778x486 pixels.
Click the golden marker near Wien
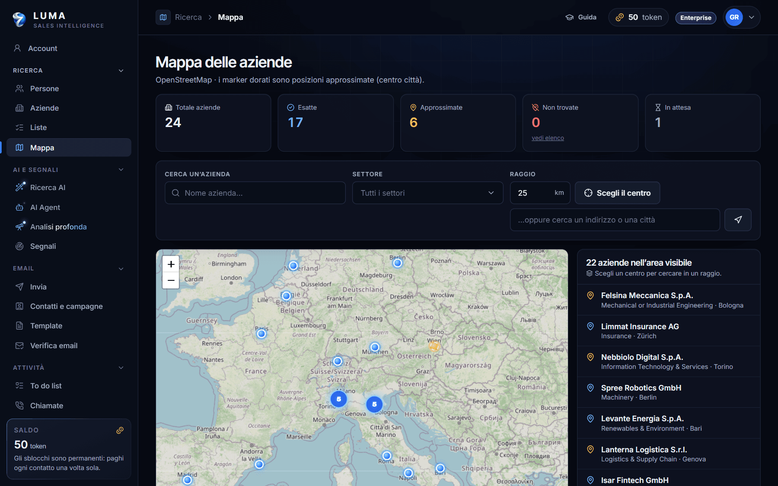(x=434, y=346)
